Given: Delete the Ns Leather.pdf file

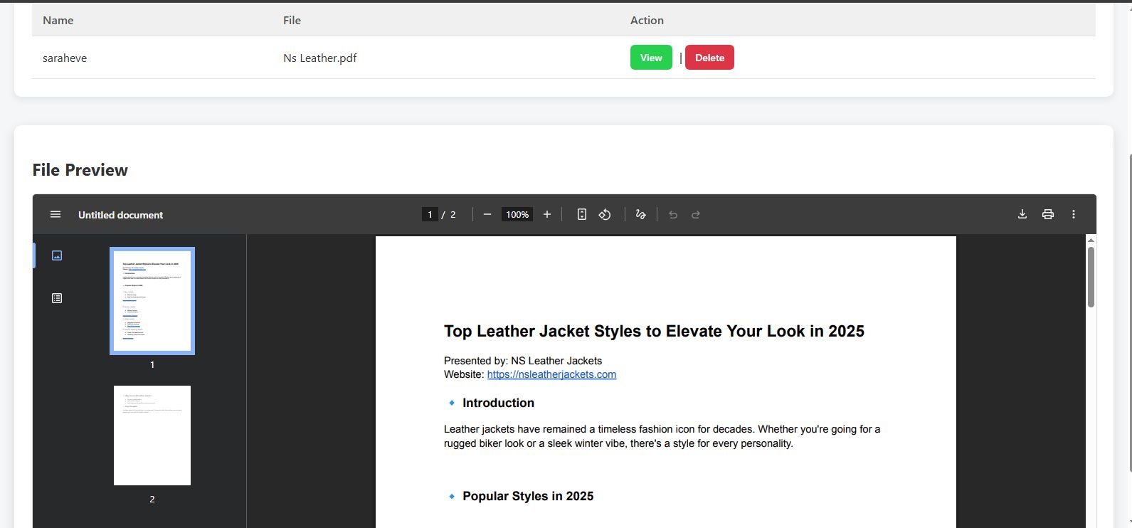Looking at the screenshot, I should point(709,58).
